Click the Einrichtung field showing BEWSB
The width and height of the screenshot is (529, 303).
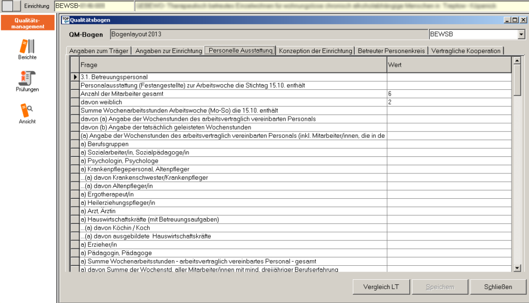point(93,6)
